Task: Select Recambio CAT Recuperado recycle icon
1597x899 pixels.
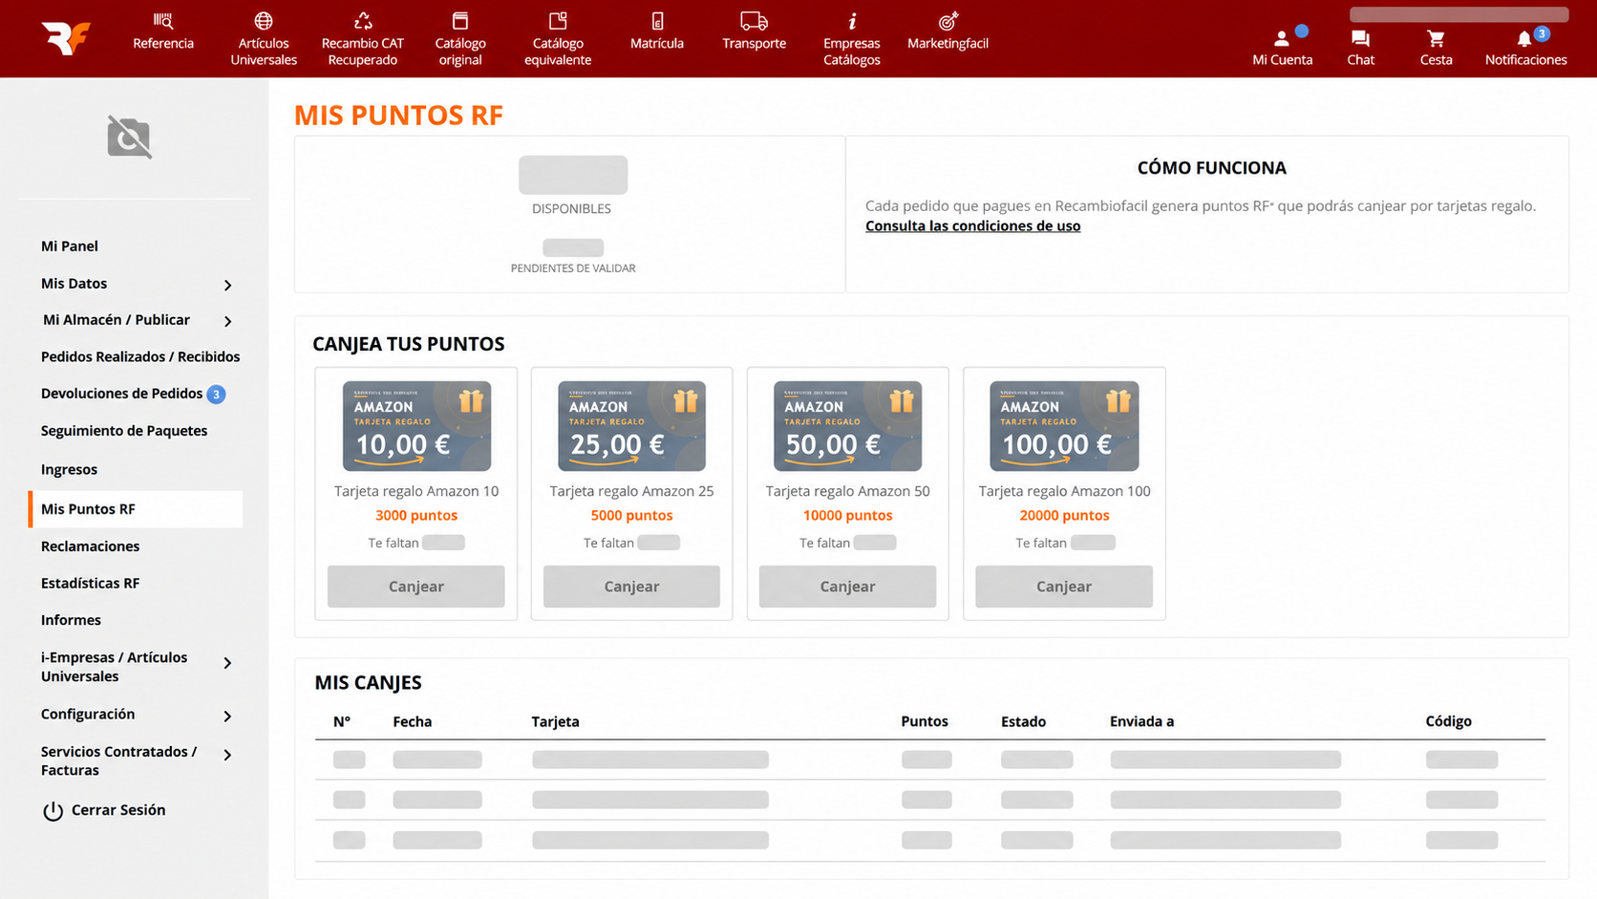Action: [x=363, y=20]
